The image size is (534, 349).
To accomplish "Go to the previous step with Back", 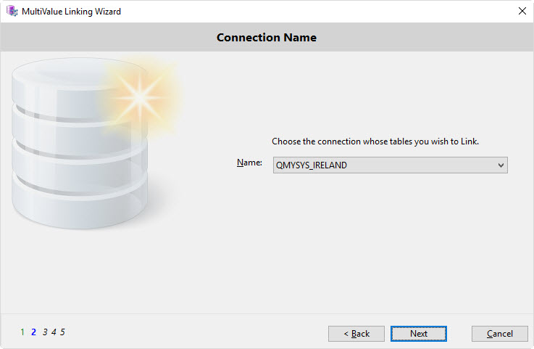I will click(356, 333).
